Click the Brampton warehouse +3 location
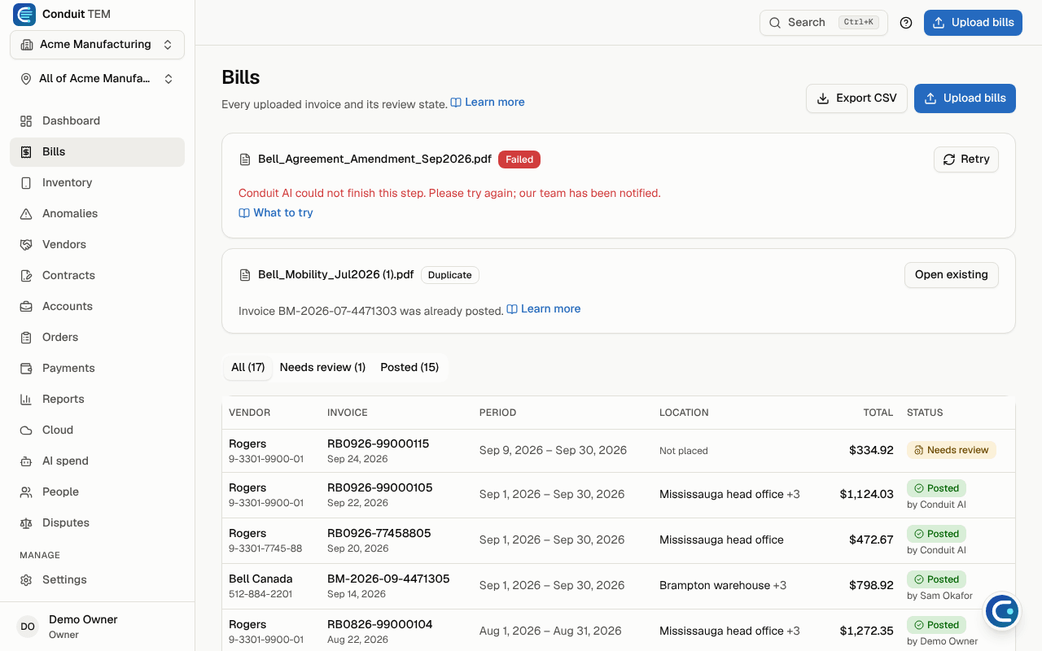Screen dimensions: 1042x651 [723, 585]
